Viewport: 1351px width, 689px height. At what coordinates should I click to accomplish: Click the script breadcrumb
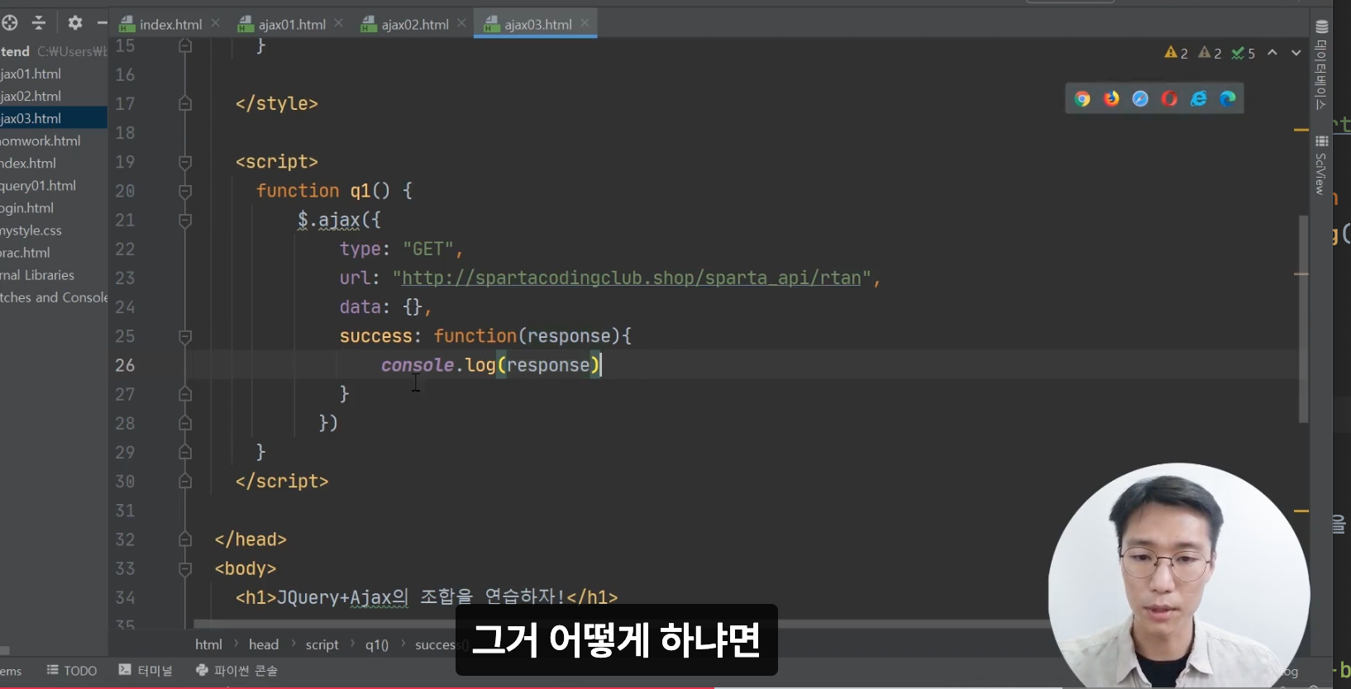coord(322,644)
